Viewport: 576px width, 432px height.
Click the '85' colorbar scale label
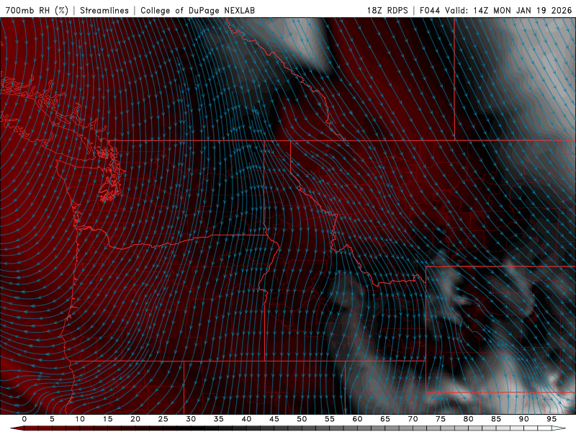(x=496, y=419)
